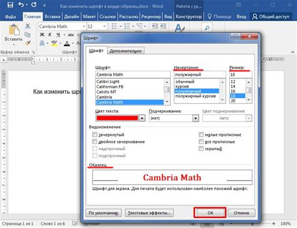Viewport: 297px width, 228px height.
Task: Open the Цвет текста color dropdown arrow
Action: 142,118
